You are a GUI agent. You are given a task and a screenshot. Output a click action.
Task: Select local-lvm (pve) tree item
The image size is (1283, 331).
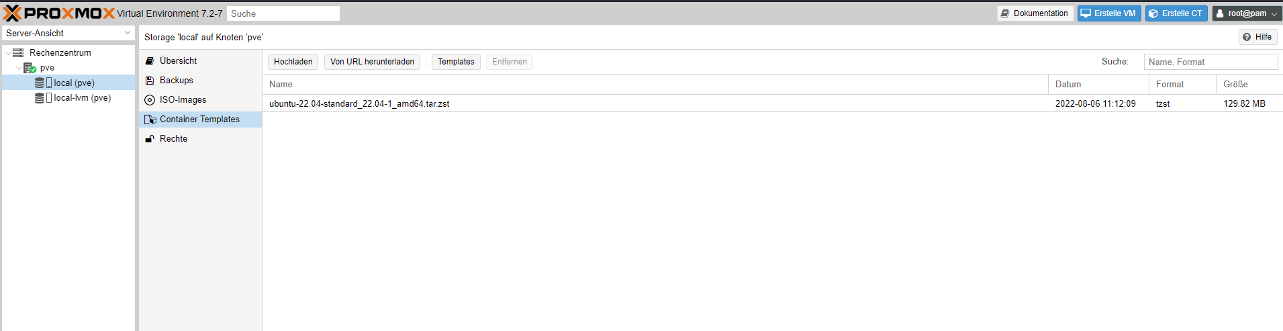68,98
